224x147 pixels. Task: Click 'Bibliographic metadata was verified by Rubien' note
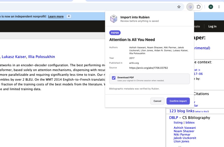click(134, 89)
